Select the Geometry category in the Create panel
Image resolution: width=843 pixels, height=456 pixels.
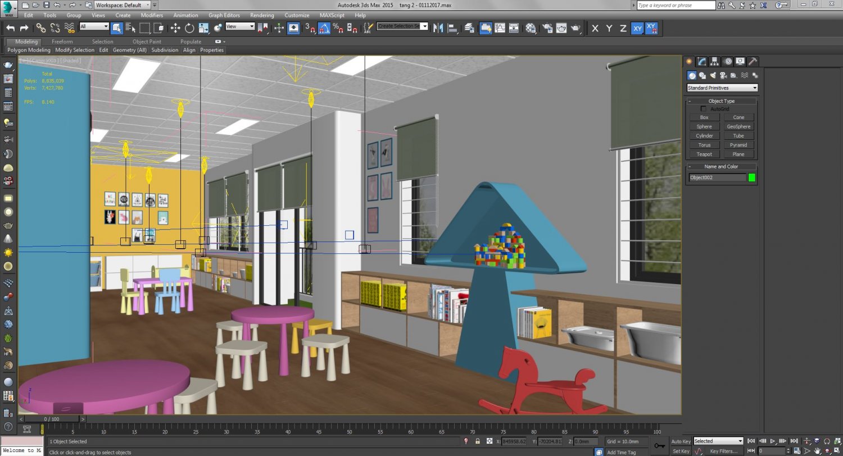tap(692, 75)
